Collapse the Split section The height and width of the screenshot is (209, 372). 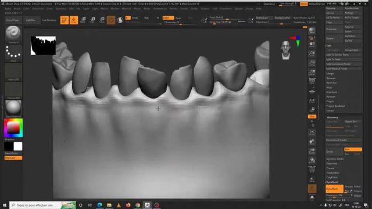click(x=328, y=45)
